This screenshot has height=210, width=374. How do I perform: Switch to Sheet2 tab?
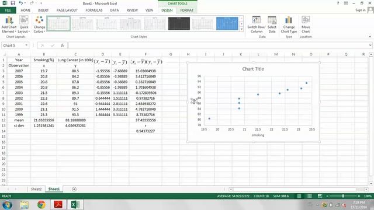36,189
